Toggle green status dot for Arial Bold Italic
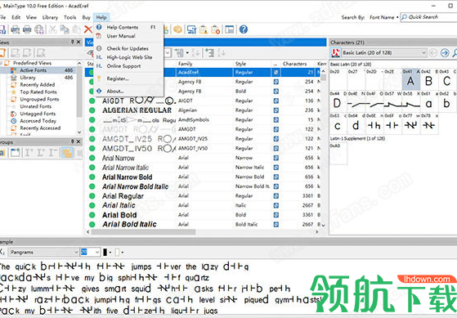The image size is (457, 318). [x=92, y=225]
